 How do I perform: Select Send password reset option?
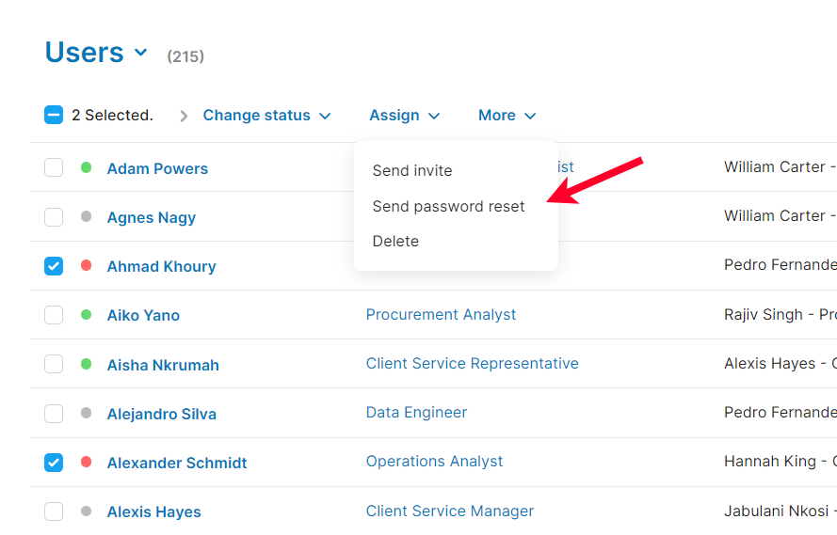pos(448,207)
